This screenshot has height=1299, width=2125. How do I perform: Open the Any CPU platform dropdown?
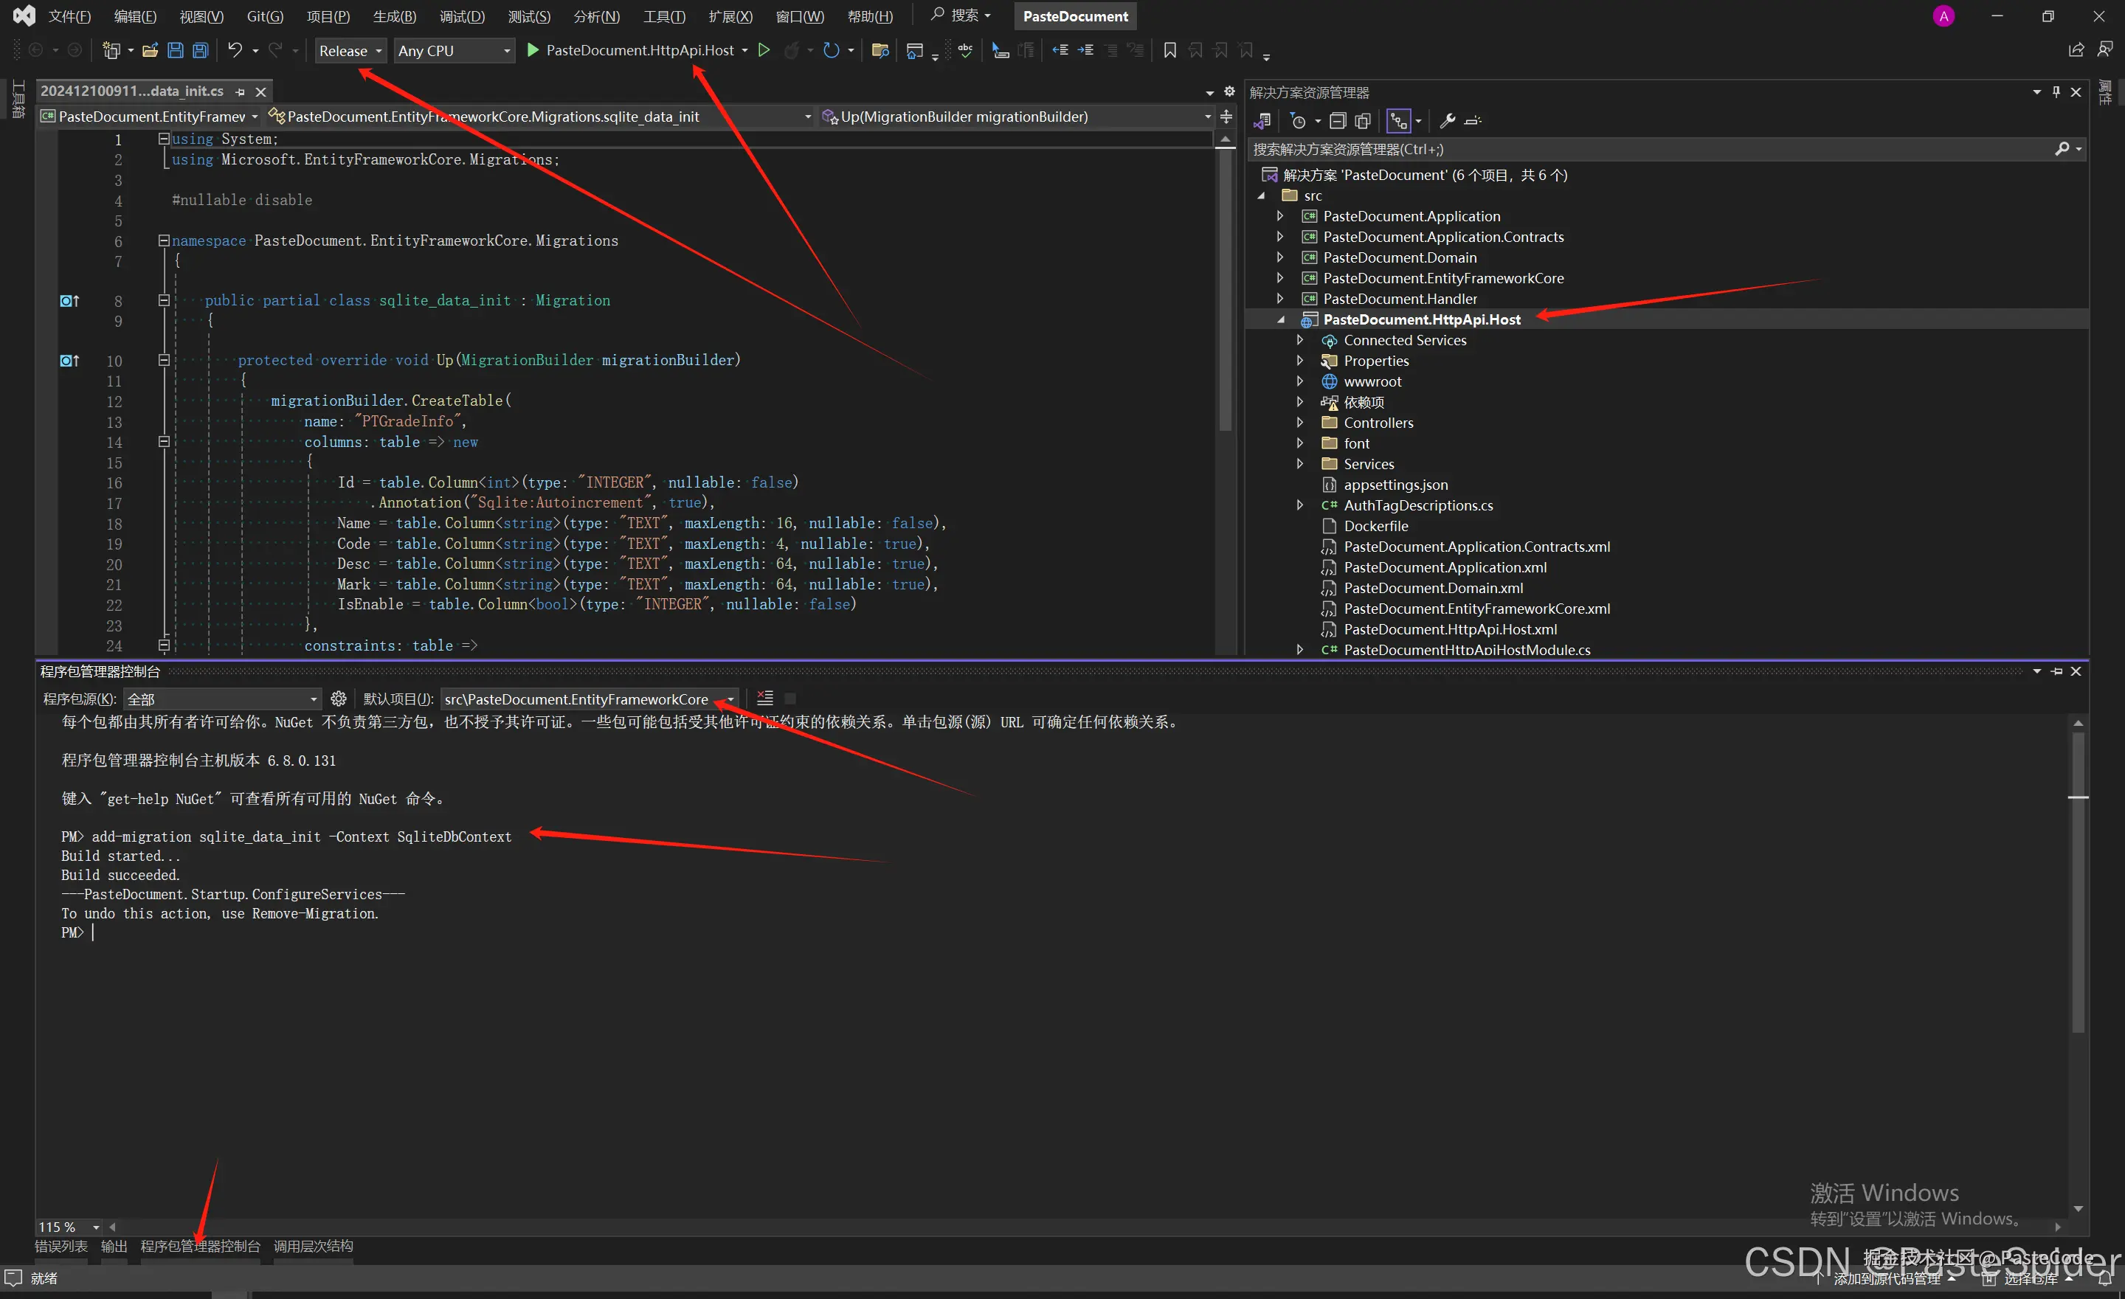point(454,51)
